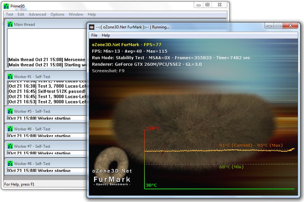This screenshot has width=304, height=202.
Task: Click the Worker #7 Self-Test icon
Action: [10, 146]
